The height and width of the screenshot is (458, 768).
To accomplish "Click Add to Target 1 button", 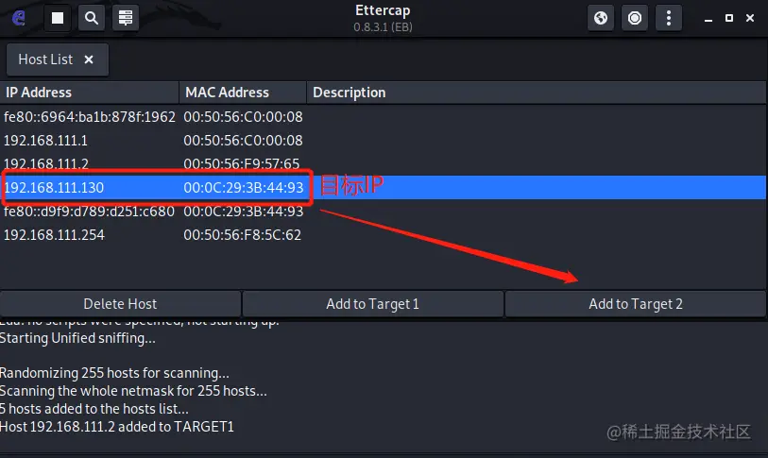I will coord(373,304).
